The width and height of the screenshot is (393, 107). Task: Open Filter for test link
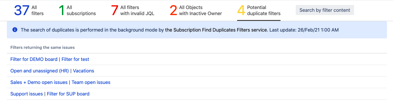(75, 59)
